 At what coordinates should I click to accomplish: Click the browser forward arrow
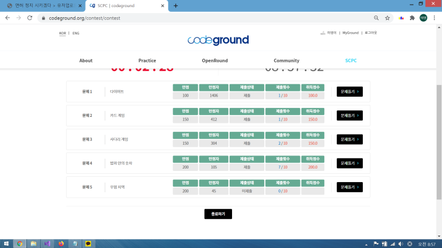point(18,18)
